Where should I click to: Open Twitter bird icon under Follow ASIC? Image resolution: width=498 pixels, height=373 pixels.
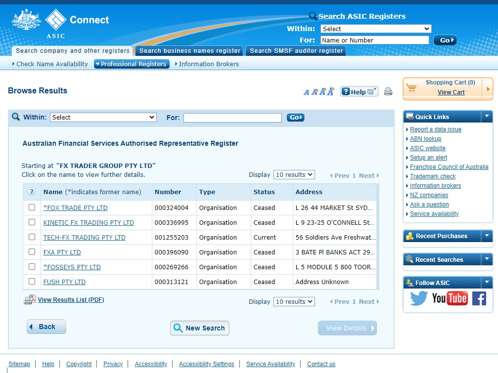[418, 298]
